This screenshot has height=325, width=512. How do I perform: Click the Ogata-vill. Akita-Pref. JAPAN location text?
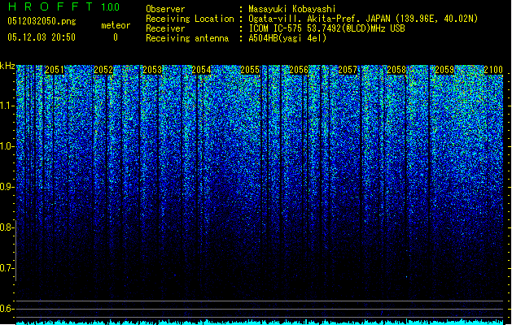click(x=363, y=19)
